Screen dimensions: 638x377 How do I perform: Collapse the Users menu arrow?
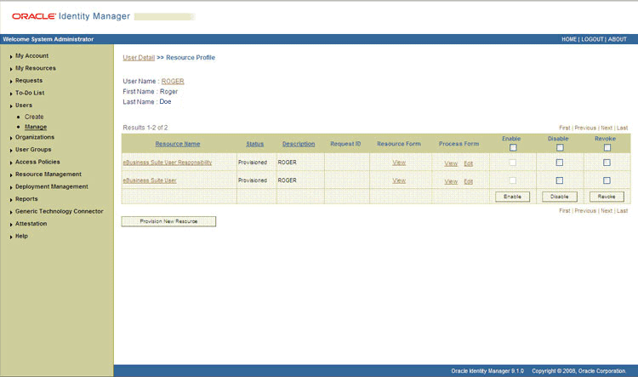click(x=11, y=106)
